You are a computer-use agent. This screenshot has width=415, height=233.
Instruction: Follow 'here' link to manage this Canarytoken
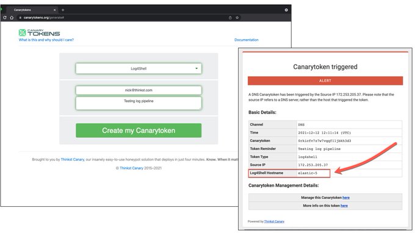click(346, 198)
